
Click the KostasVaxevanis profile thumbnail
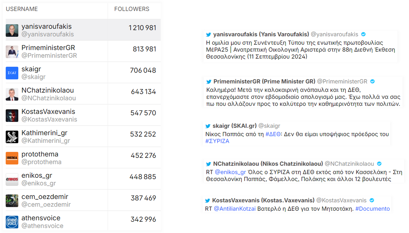(12, 115)
